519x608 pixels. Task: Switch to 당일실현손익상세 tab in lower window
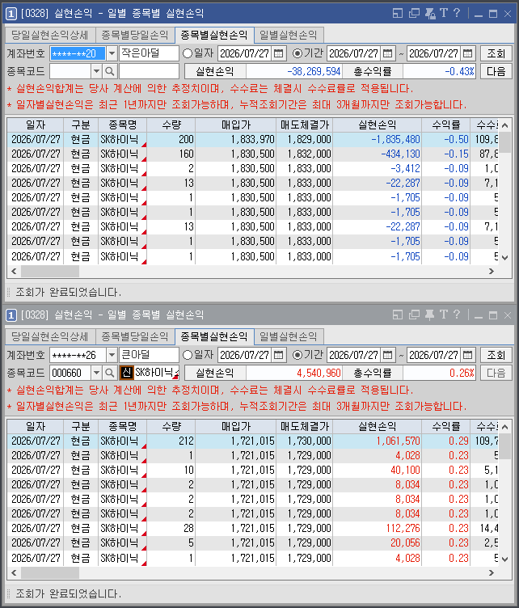[x=49, y=336]
